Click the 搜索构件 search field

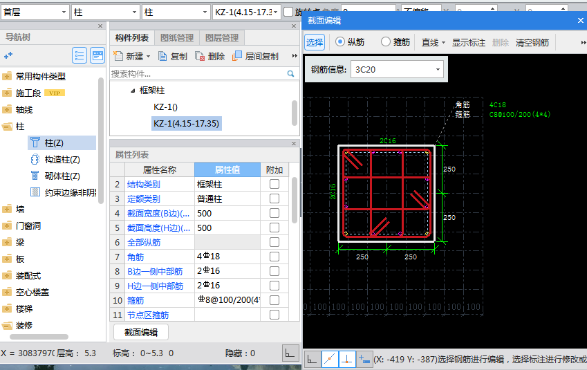[198, 74]
